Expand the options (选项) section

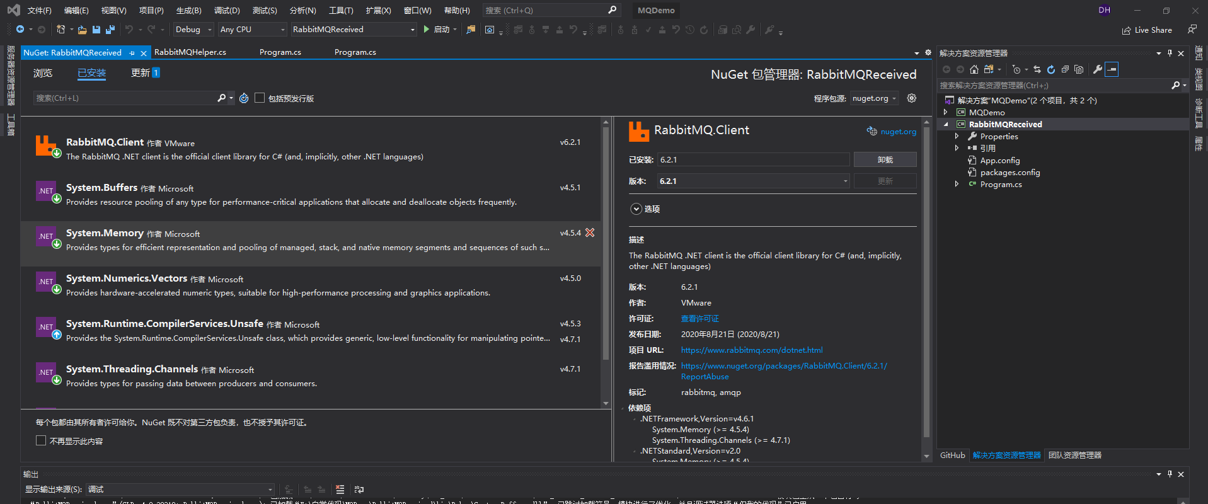tap(636, 209)
